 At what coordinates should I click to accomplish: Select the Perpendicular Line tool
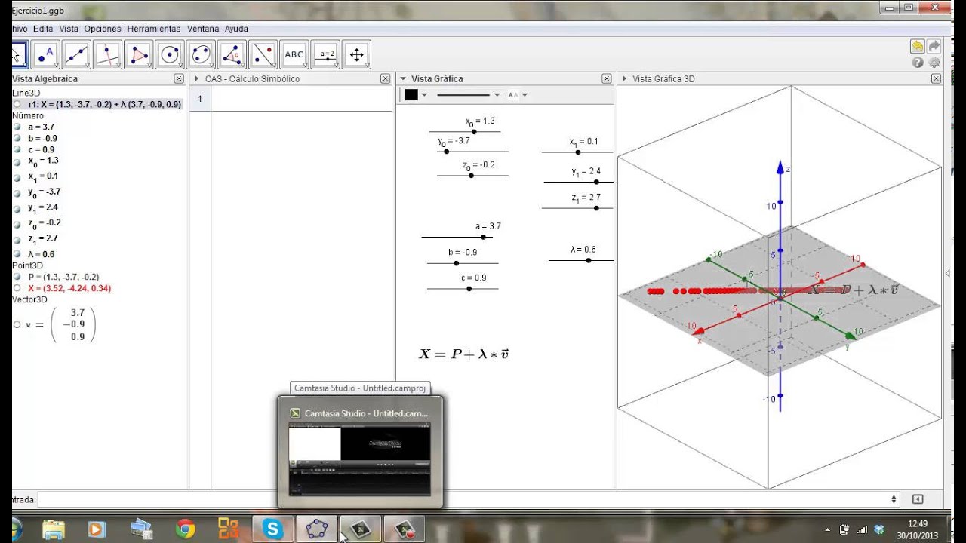click(108, 54)
